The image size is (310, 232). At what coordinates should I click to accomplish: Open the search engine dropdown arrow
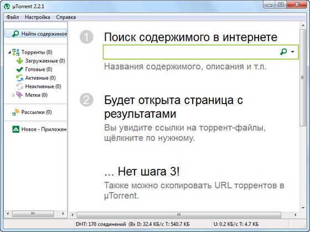pos(293,52)
